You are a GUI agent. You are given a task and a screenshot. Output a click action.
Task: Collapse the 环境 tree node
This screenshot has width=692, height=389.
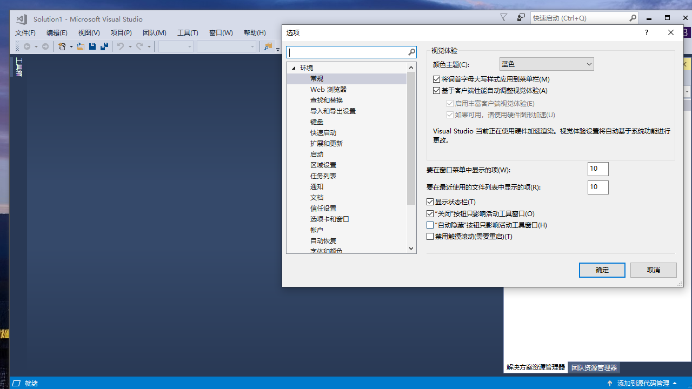click(x=294, y=68)
